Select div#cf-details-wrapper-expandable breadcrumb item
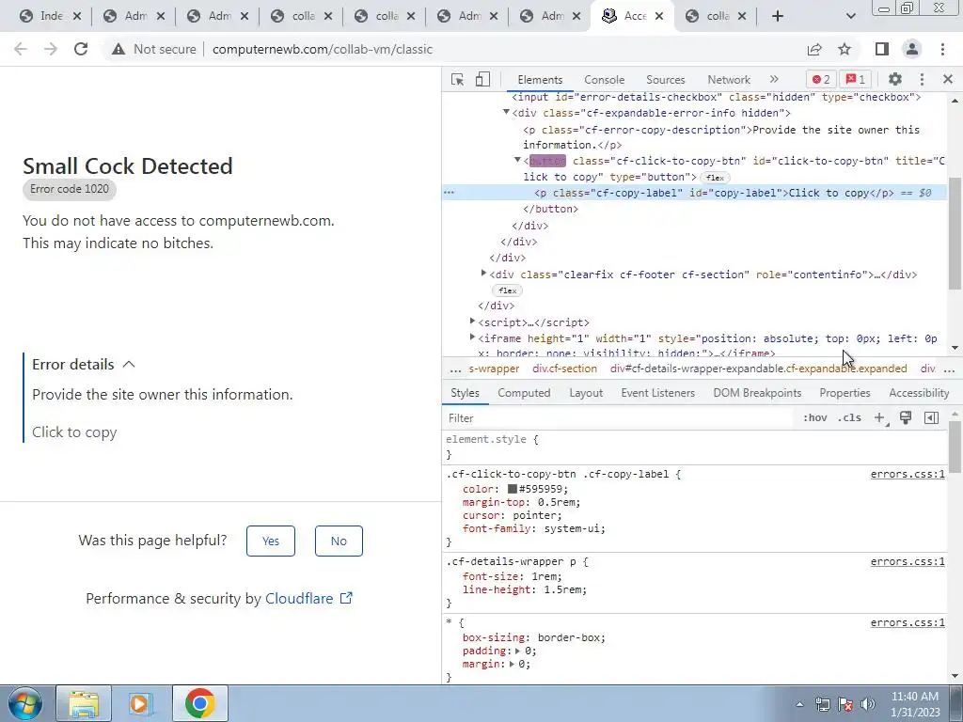 (x=759, y=369)
